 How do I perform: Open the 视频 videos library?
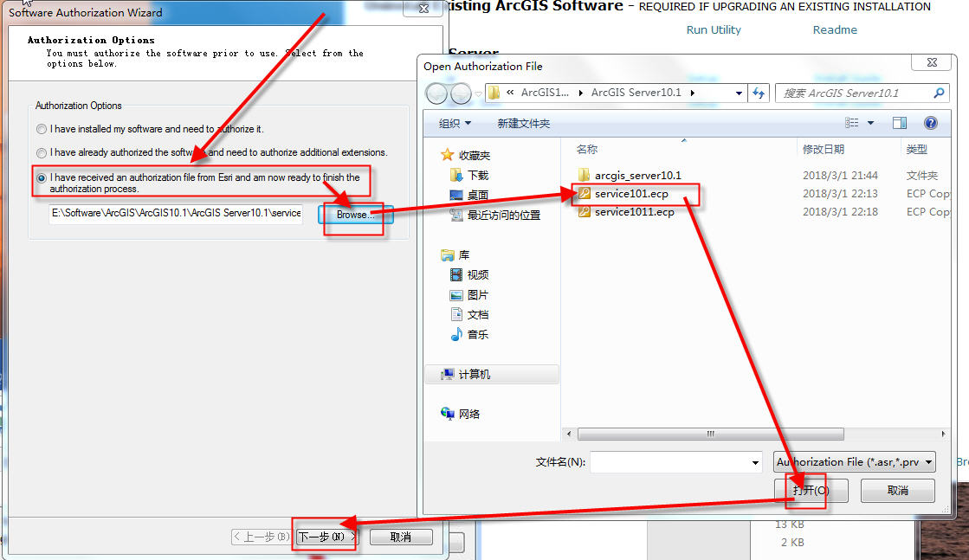click(x=469, y=274)
